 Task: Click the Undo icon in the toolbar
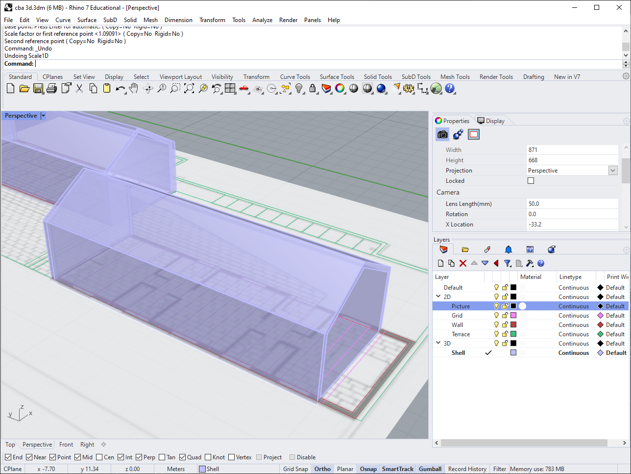point(121,89)
